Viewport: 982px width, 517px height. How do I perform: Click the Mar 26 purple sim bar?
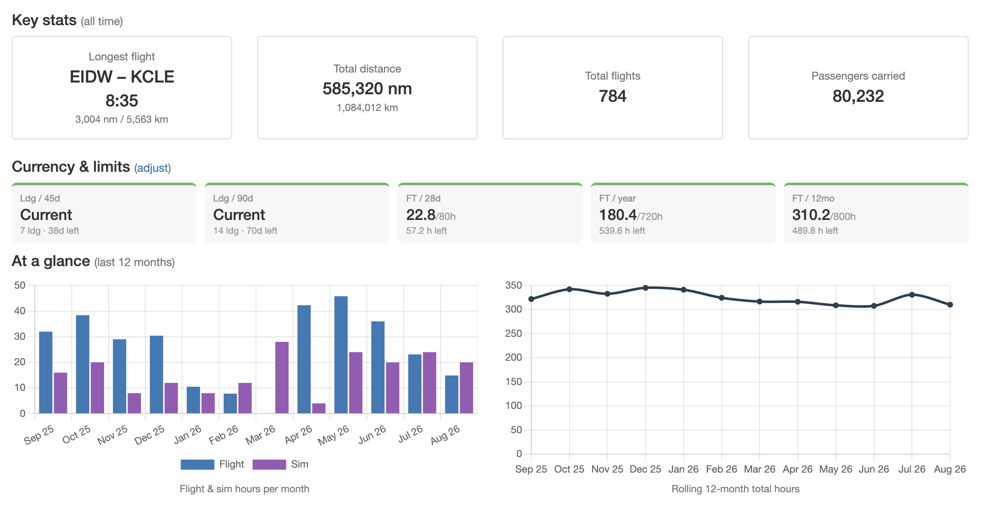point(282,377)
